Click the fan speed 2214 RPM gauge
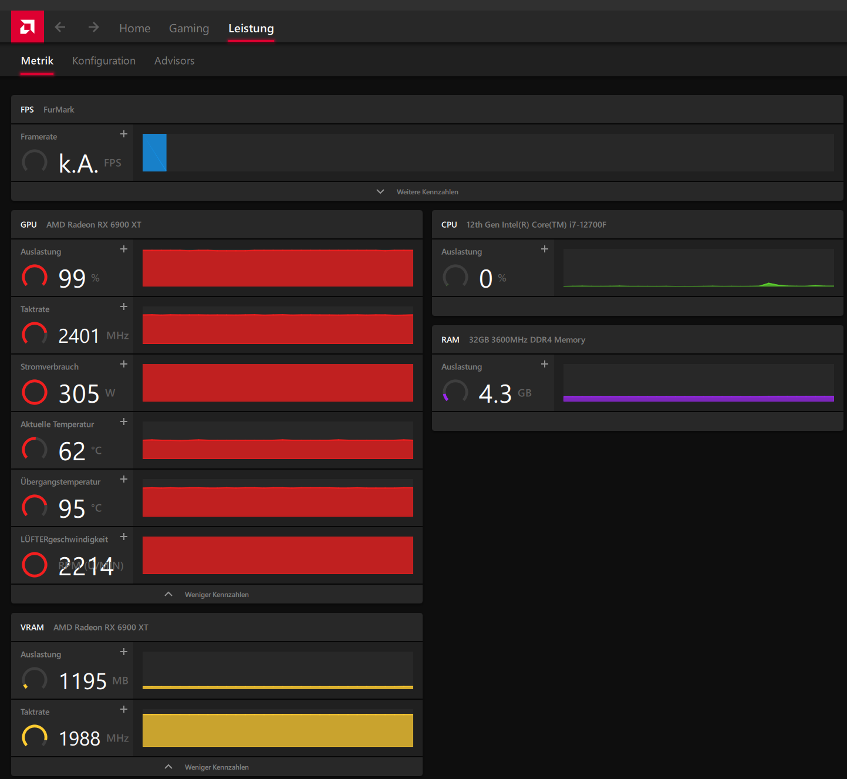847x779 pixels. (x=35, y=565)
